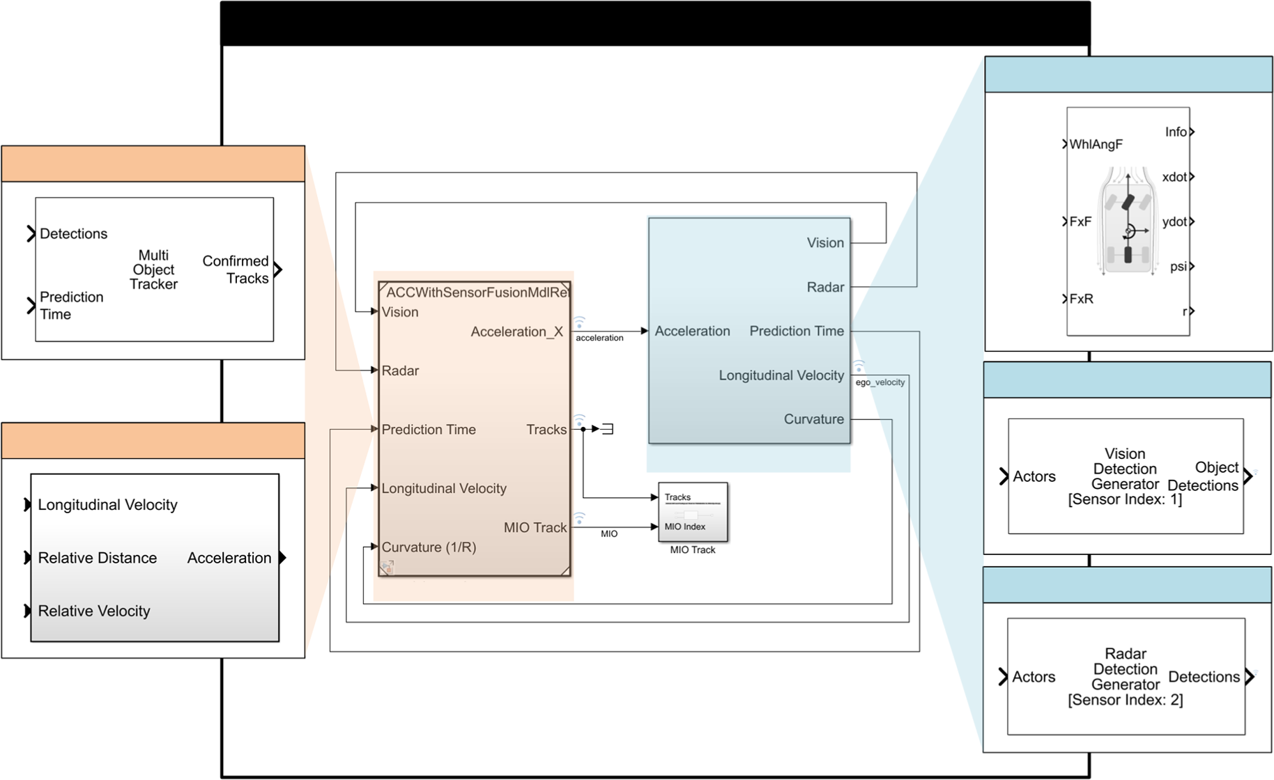The height and width of the screenshot is (780, 1274).
Task: Click the blue header above the vehicle block
Action: click(x=1128, y=75)
